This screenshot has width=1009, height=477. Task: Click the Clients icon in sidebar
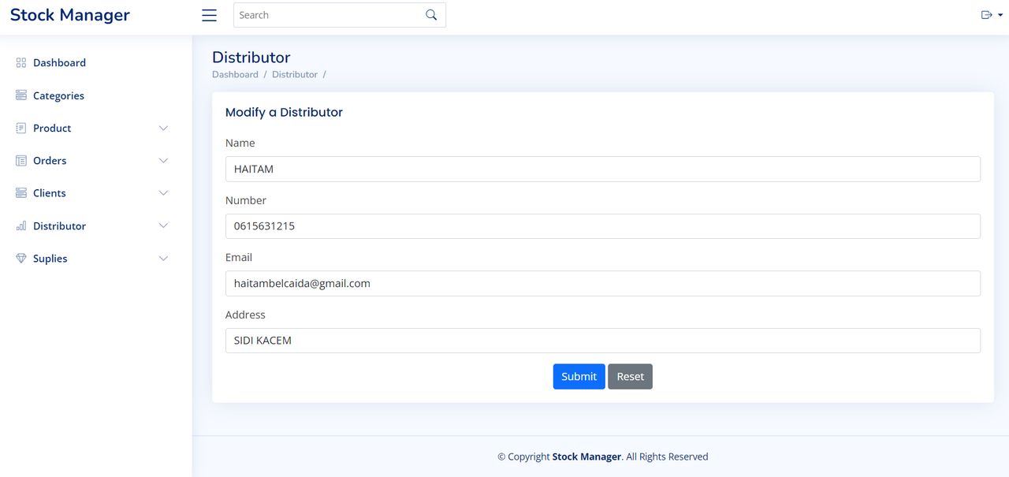point(21,192)
